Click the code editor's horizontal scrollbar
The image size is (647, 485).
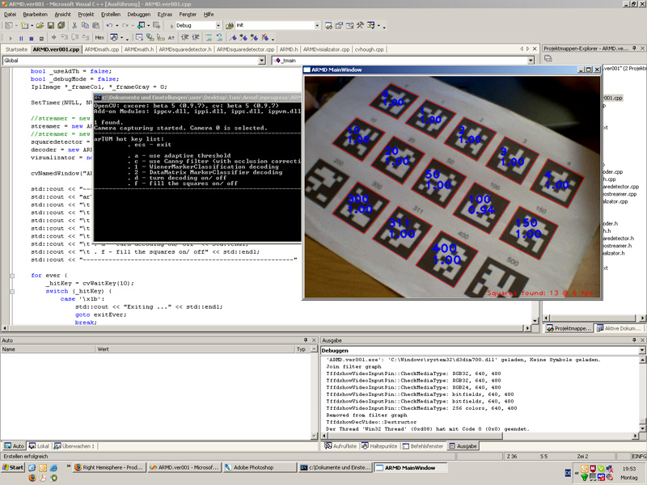tap(267, 328)
